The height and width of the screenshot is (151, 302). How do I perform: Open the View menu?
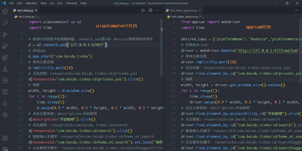point(44,3)
